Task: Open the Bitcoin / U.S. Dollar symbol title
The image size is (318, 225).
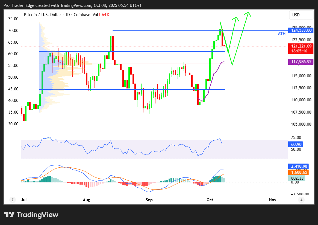Action: [x=43, y=15]
